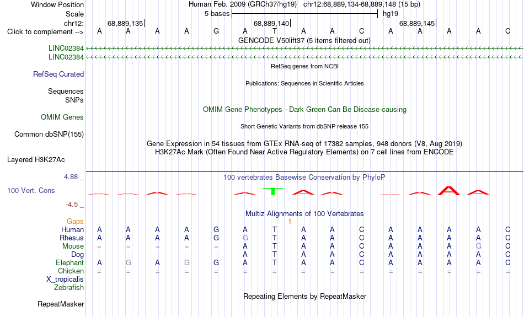Screen dimensions: 524x317
Task: Click the grey G in the Mouse row
Action: point(478,246)
